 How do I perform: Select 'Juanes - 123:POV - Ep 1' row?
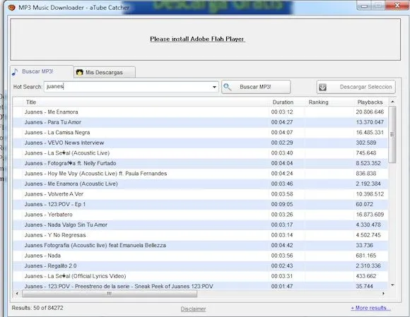pos(200,205)
